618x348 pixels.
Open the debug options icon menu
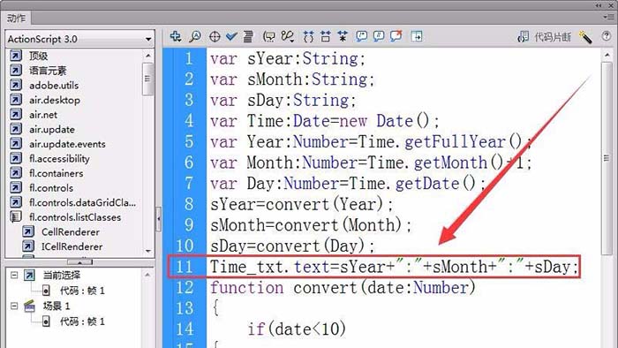pyautogui.click(x=287, y=36)
